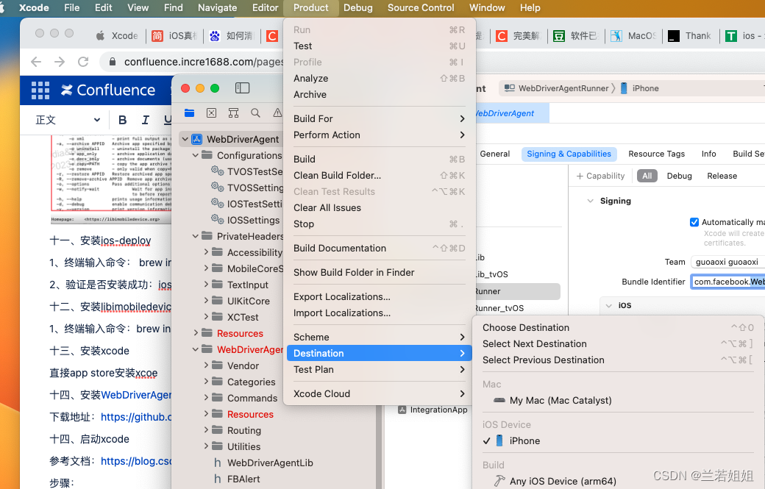Reload the browser page
The width and height of the screenshot is (765, 489).
pos(83,62)
